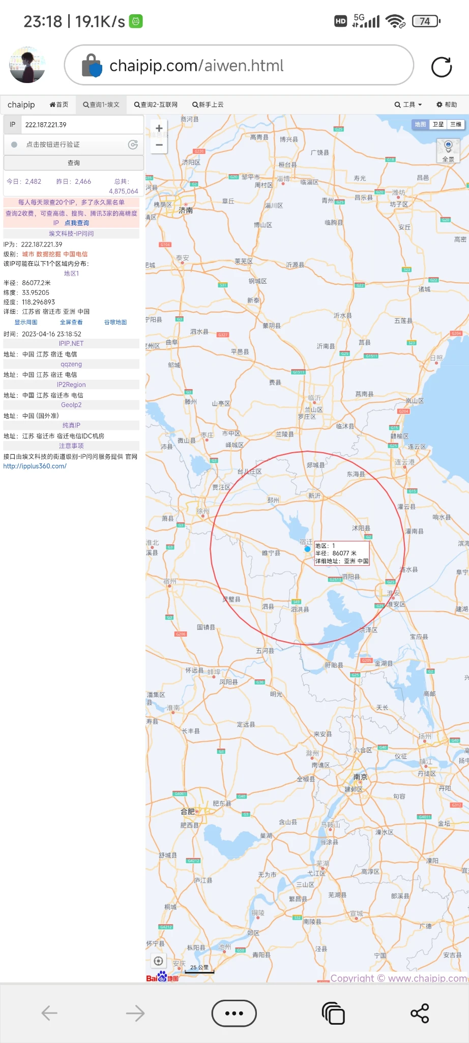Open the browser tabs switcher icon
The height and width of the screenshot is (1043, 469).
(x=333, y=1013)
